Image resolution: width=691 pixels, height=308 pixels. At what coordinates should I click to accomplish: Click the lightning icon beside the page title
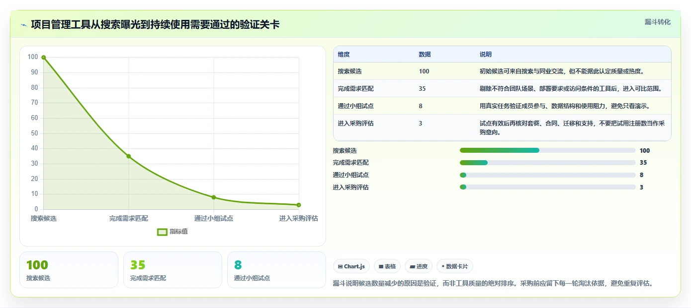[23, 25]
